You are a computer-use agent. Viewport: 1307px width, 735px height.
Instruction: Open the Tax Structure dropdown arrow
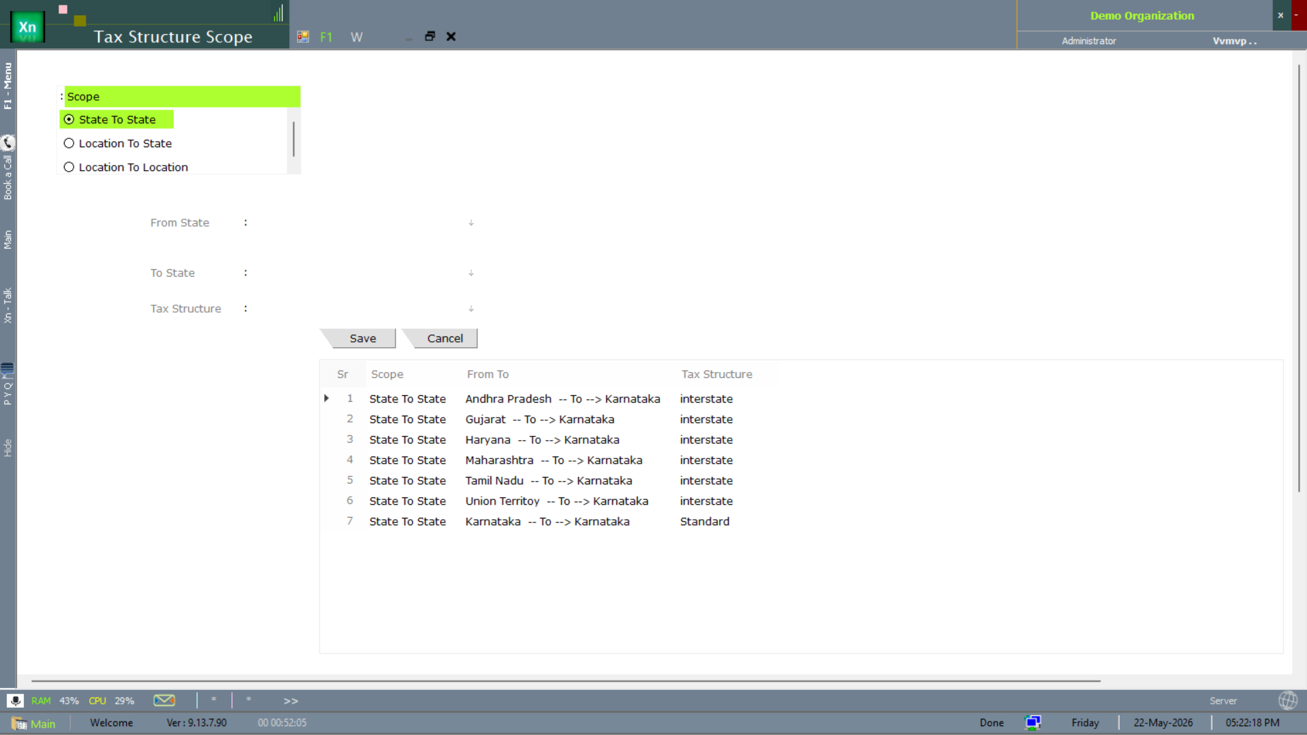pyautogui.click(x=471, y=309)
